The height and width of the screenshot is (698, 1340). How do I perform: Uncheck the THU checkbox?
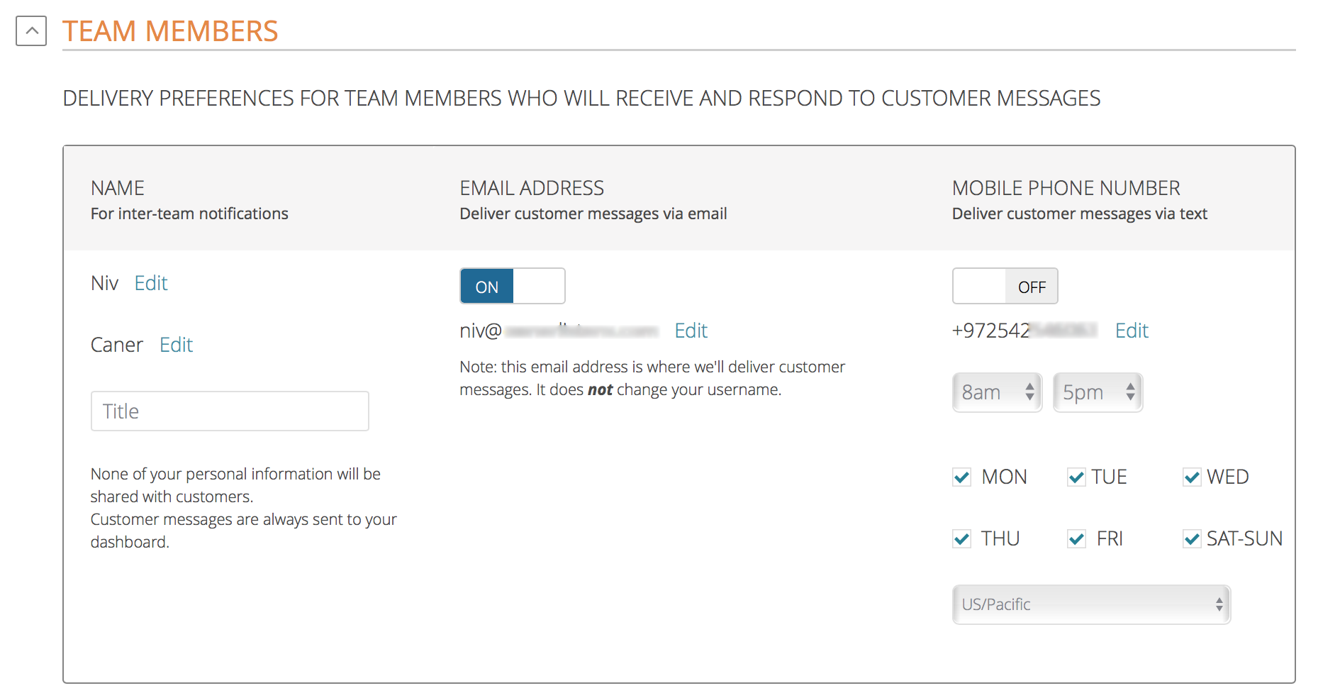pos(962,539)
